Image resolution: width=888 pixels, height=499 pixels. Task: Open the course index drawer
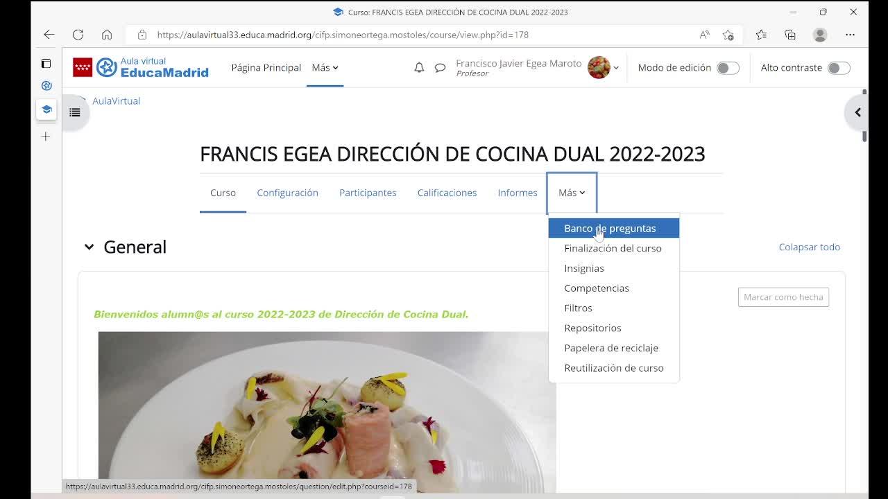75,112
